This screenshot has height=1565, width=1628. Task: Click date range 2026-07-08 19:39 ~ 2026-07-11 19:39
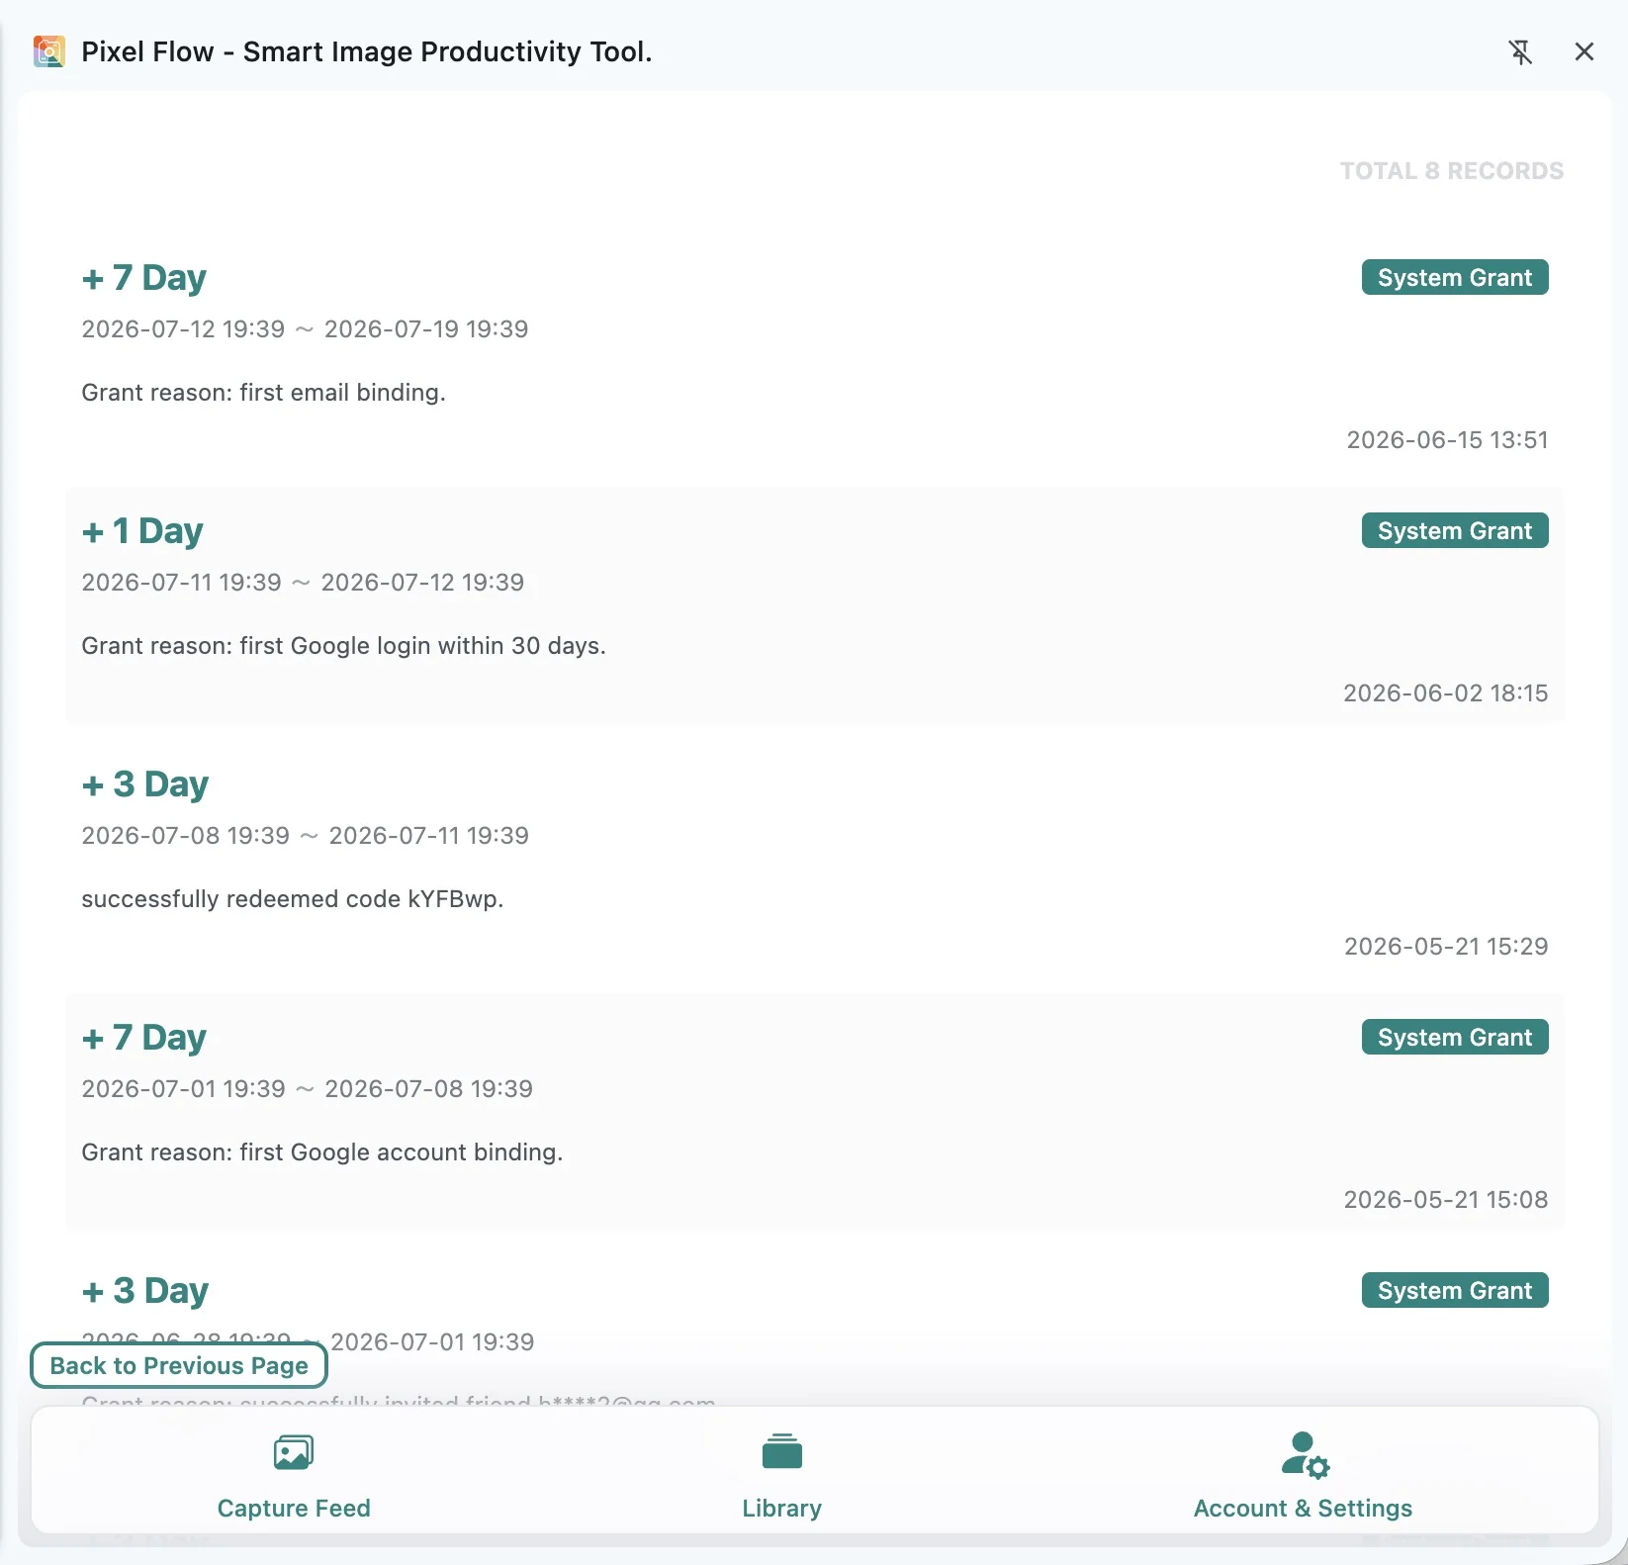(x=305, y=835)
